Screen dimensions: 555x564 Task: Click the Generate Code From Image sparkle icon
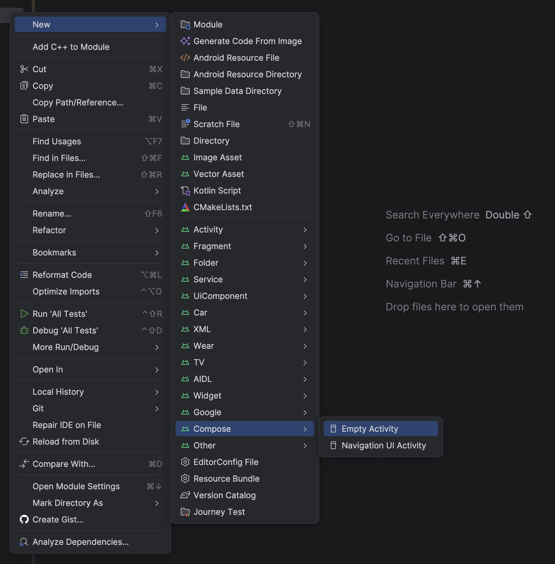[x=185, y=41]
